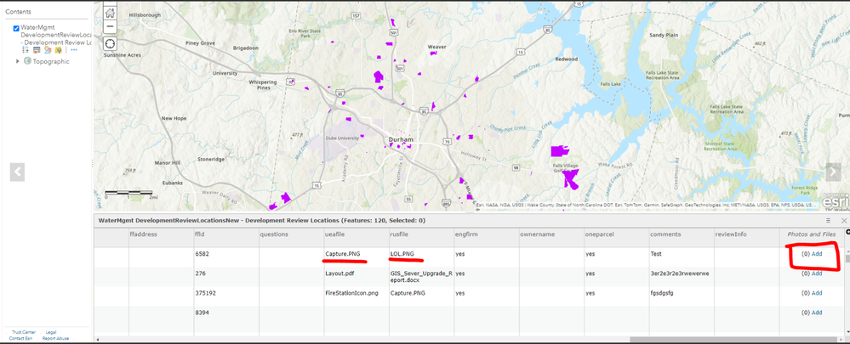This screenshot has height=344, width=850.
Task: Click the Hide Table icon under WaterMgmt layer
Action: pyautogui.click(x=37, y=50)
